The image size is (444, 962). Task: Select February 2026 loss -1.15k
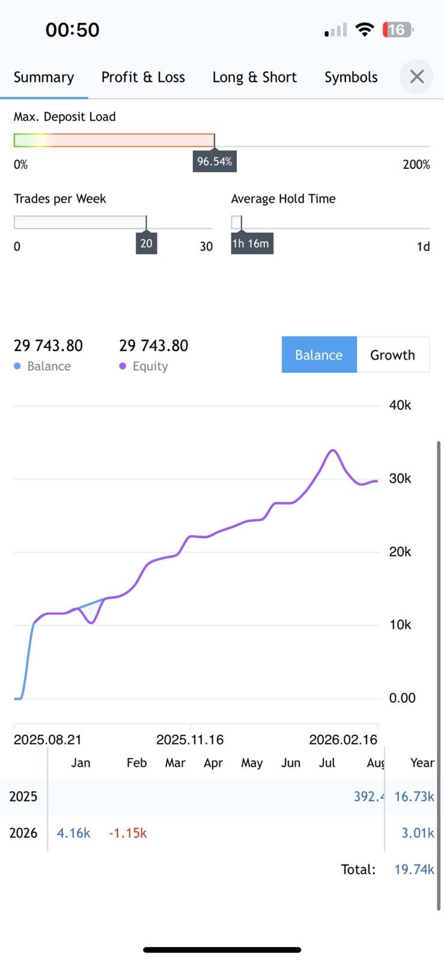(128, 833)
